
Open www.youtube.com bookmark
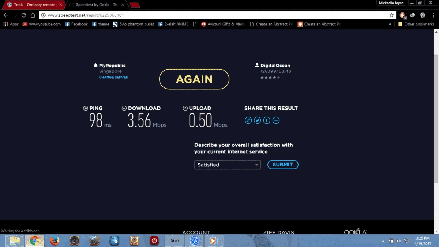[41, 24]
